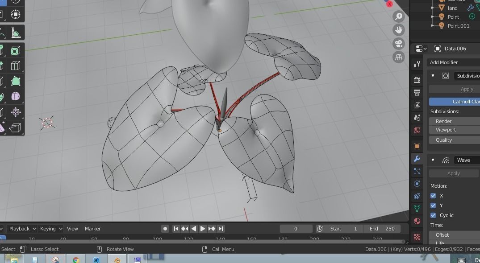The width and height of the screenshot is (480, 263).
Task: Select the Loop Cut tool
Action: [x=15, y=66]
